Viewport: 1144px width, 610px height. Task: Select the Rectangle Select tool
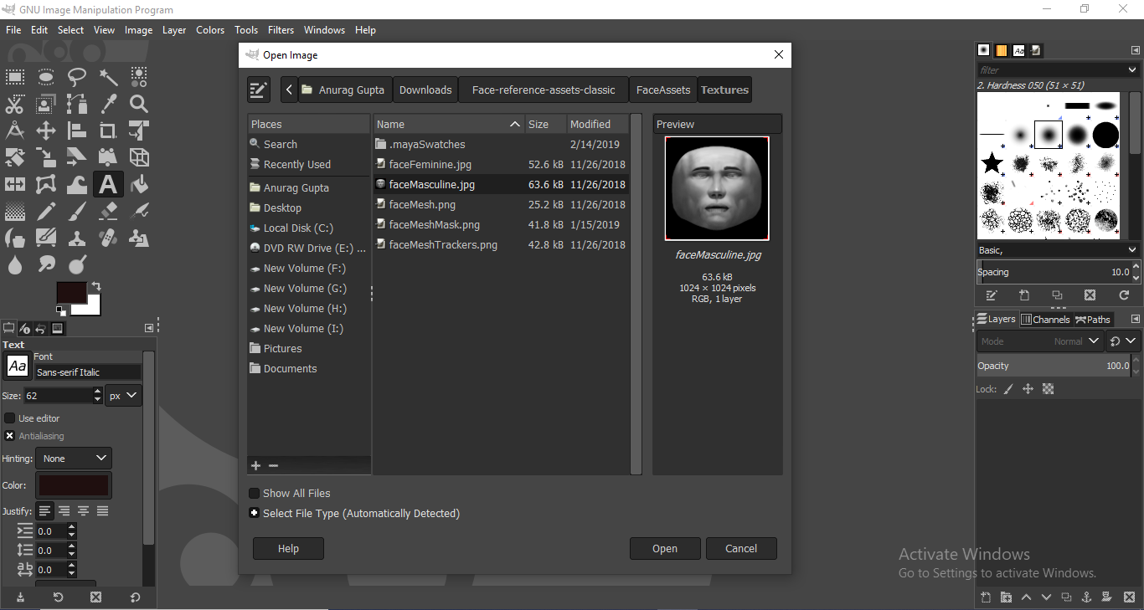[15, 78]
